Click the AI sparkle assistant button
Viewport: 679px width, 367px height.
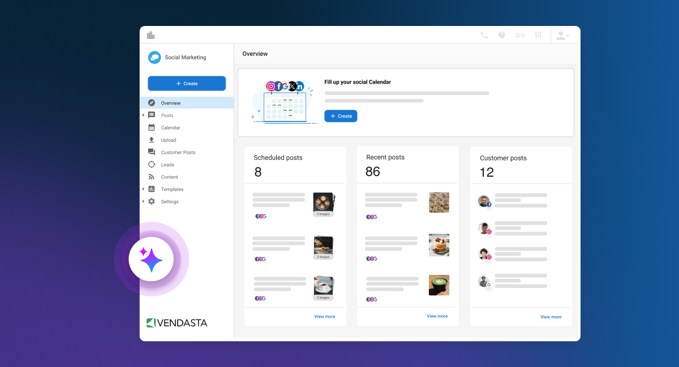151,260
